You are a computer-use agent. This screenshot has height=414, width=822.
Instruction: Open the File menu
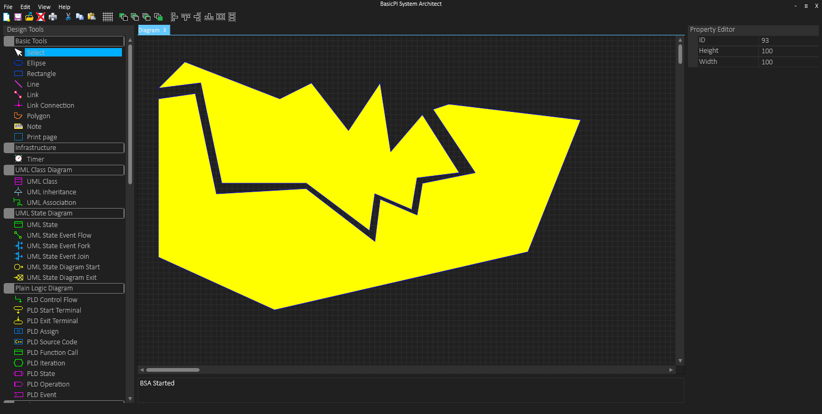point(8,7)
